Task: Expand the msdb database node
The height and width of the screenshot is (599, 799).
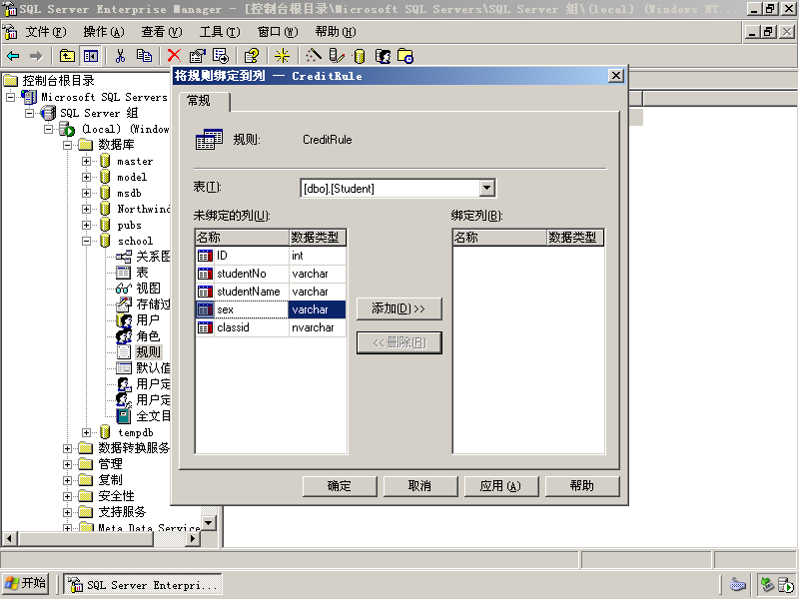Action: [87, 194]
